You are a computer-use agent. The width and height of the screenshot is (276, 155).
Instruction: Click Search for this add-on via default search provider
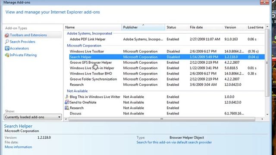click(174, 143)
